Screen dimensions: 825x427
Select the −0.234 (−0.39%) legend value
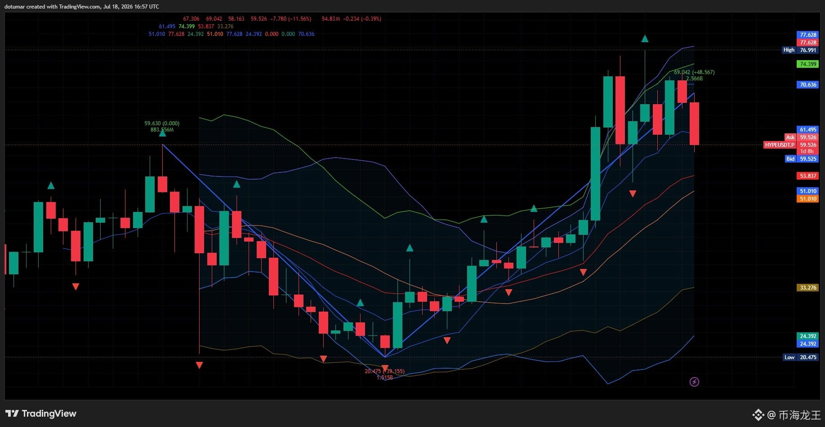coord(362,19)
